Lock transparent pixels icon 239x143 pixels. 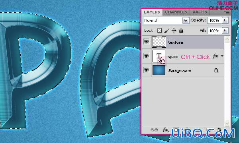point(159,31)
